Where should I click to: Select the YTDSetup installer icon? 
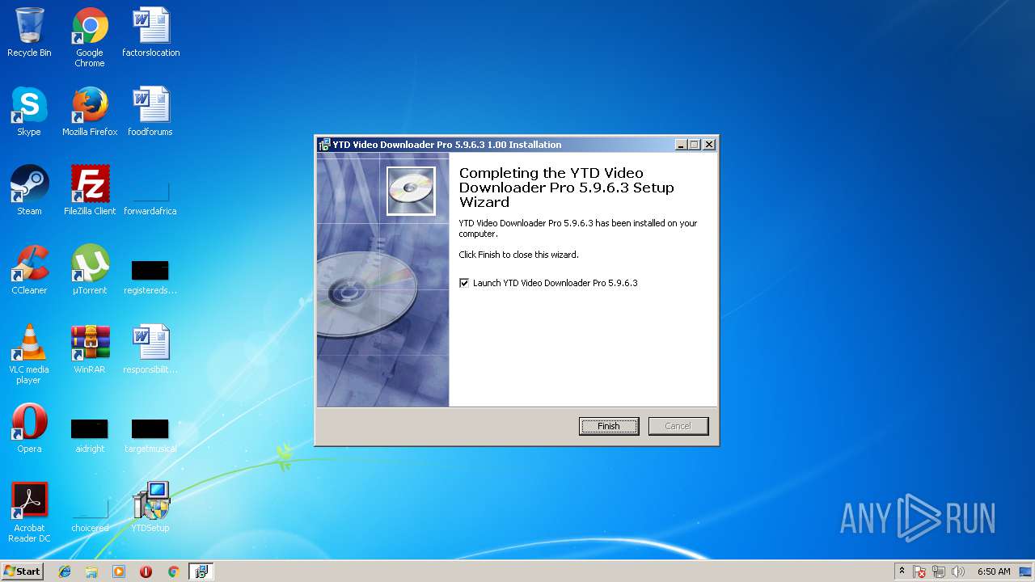click(x=150, y=508)
